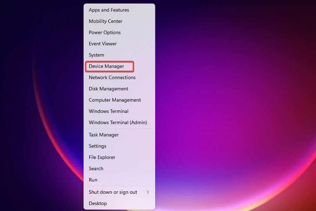Select Mobility Center from the menu
Screen dimensions: 316x211
119,21
